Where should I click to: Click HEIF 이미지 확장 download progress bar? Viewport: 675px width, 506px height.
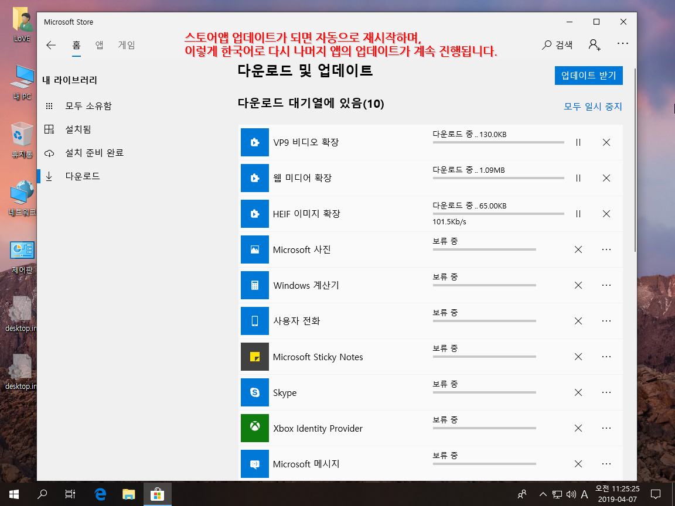[x=499, y=213]
